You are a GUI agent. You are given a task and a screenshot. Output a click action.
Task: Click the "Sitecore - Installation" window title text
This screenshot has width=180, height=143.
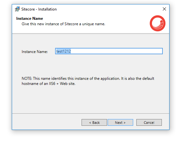[x=39, y=9]
